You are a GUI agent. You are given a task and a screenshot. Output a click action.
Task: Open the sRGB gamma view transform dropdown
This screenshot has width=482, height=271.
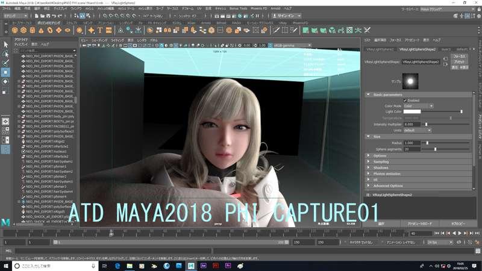292,46
